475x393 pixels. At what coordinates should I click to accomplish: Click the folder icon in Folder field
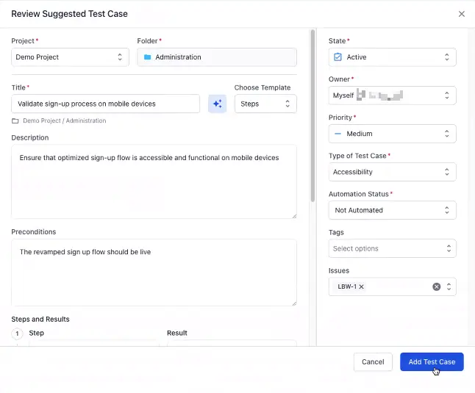[x=147, y=57]
